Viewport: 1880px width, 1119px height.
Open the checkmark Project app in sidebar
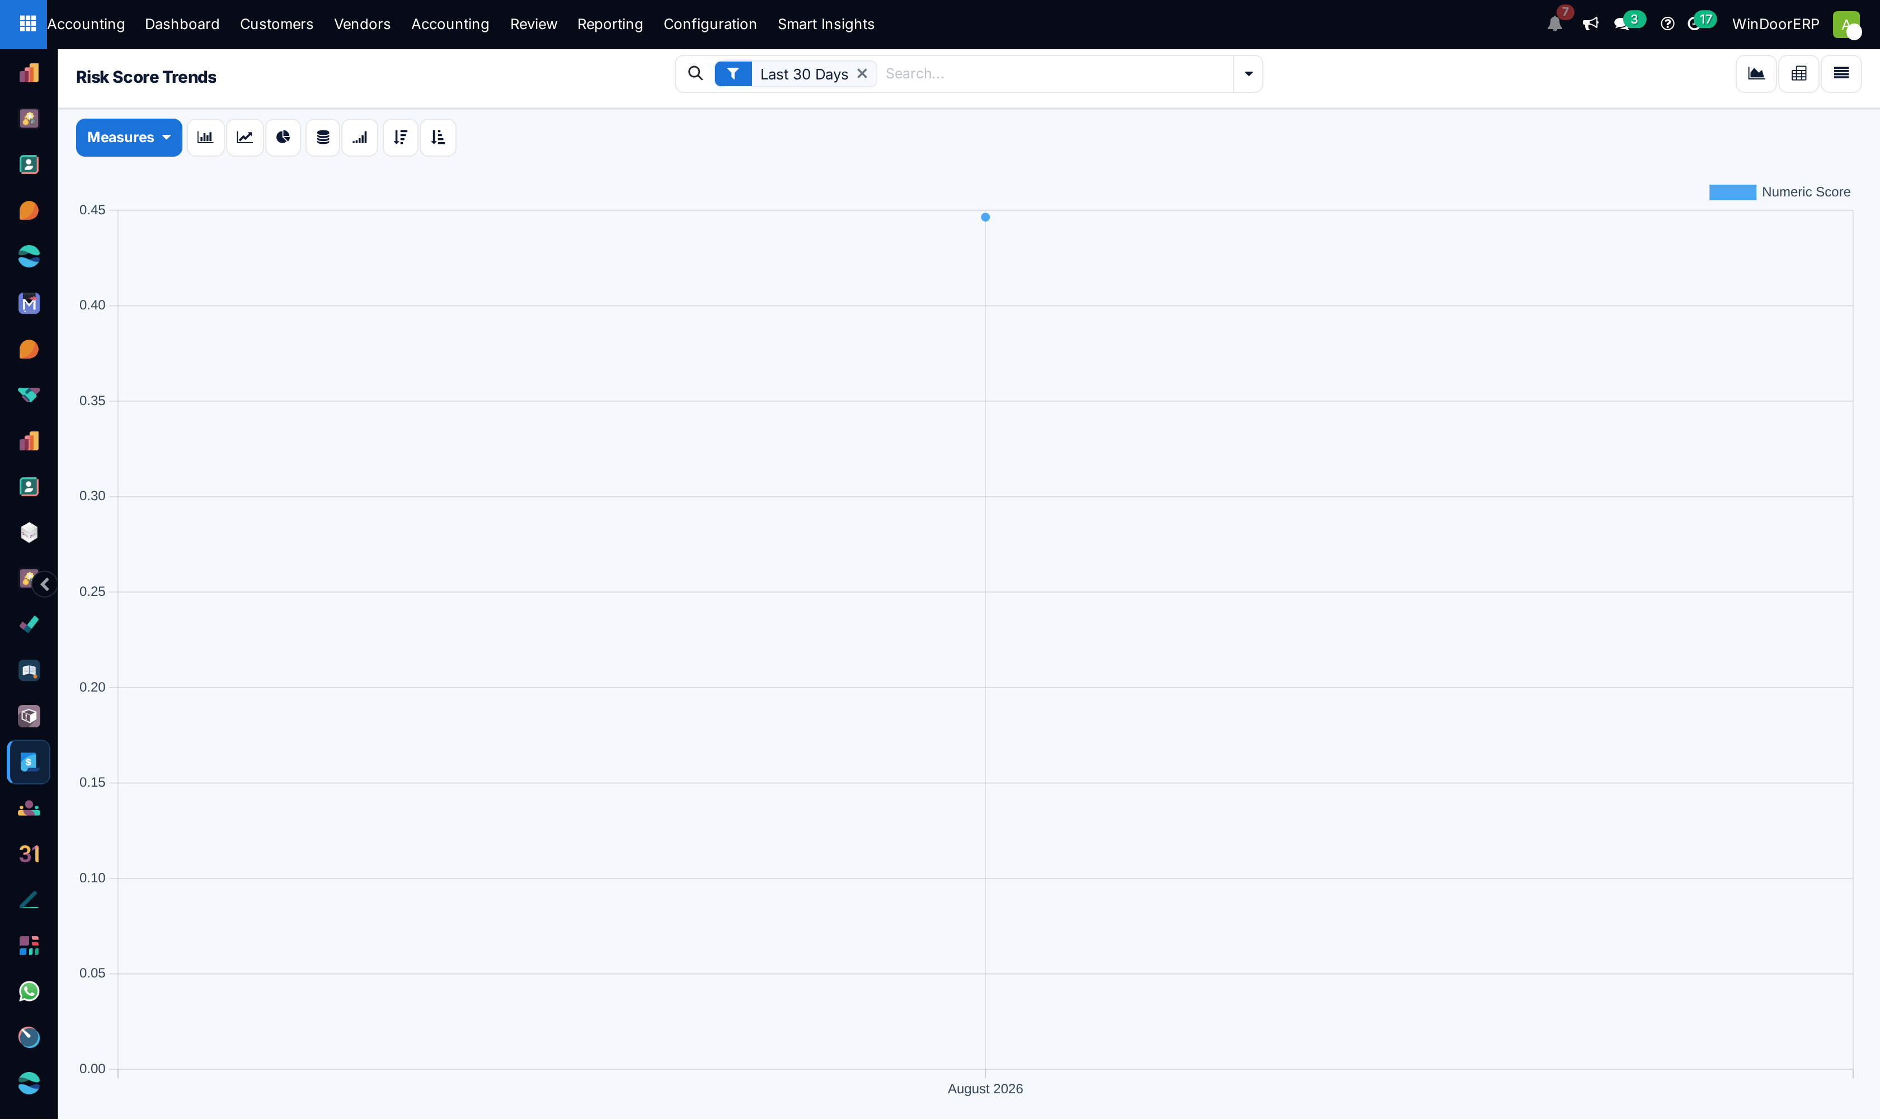[29, 624]
